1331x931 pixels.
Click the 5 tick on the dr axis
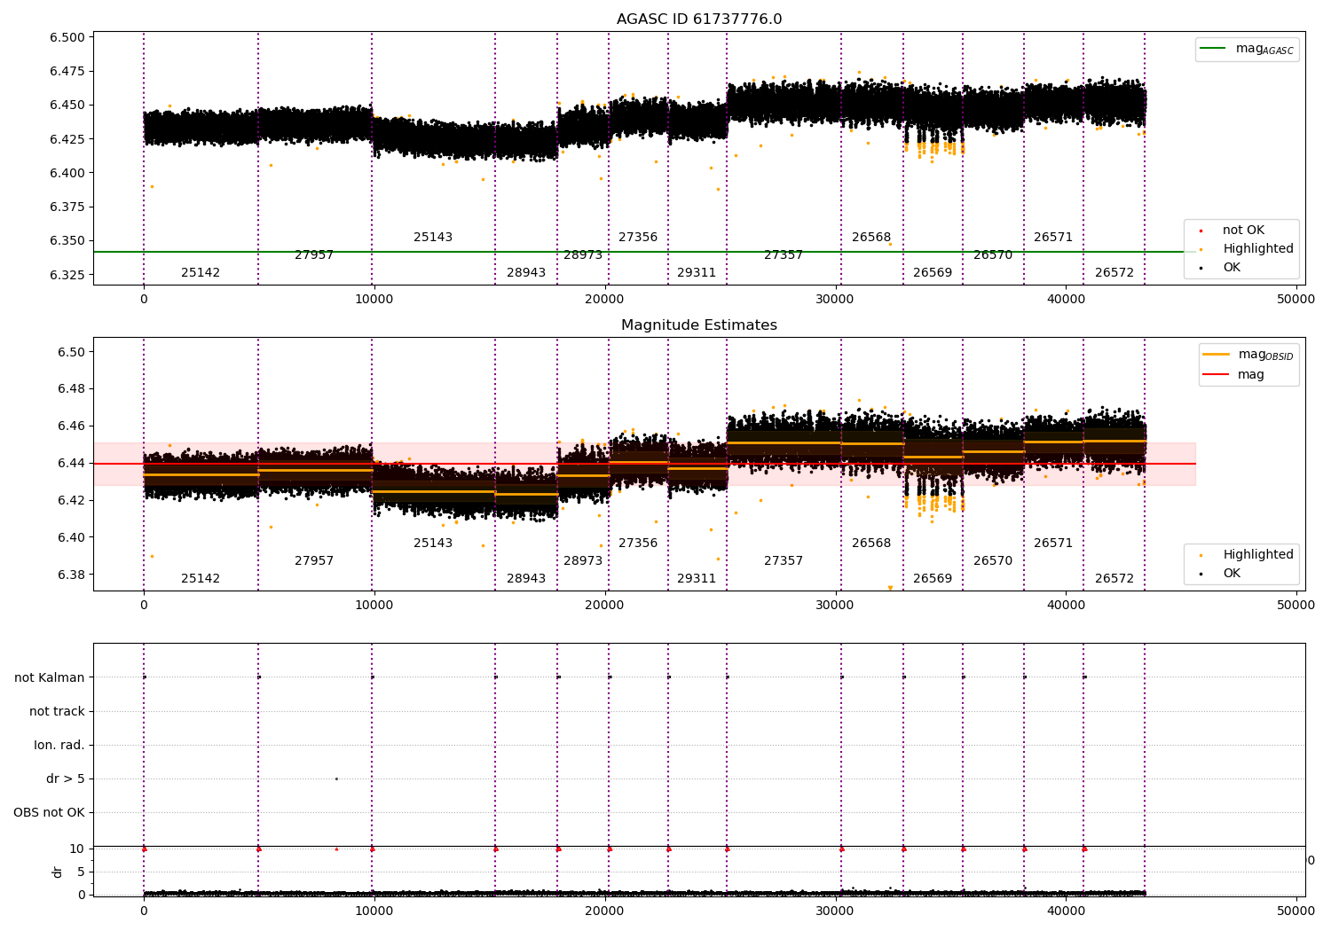pos(81,872)
